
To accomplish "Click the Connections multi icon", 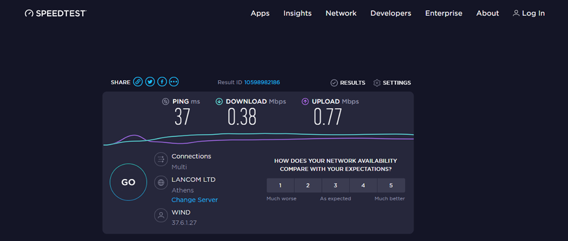I will (x=161, y=160).
